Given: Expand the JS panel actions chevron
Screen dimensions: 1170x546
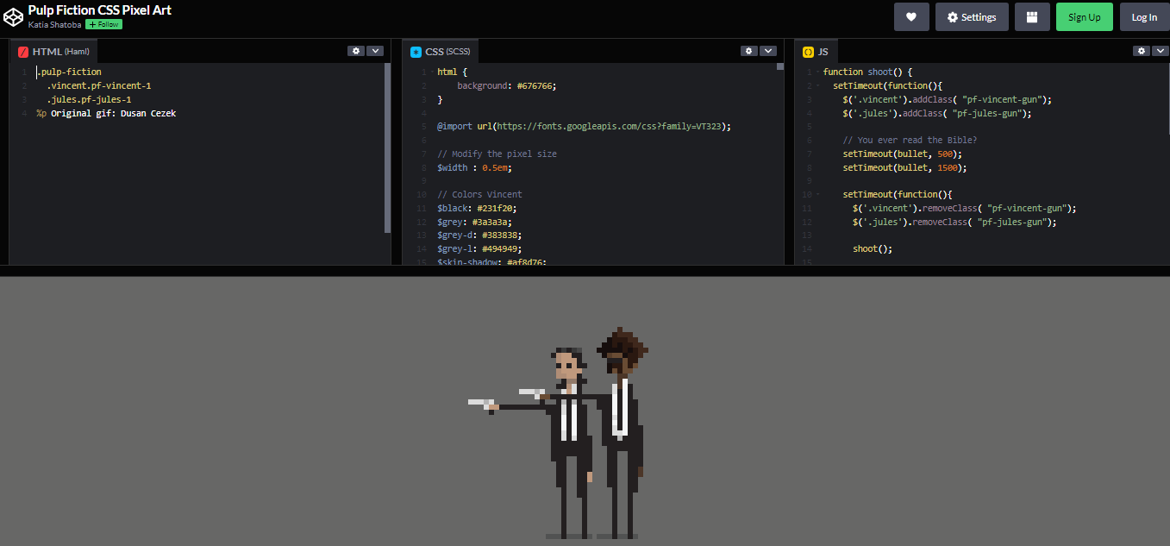Looking at the screenshot, I should click(x=1160, y=51).
